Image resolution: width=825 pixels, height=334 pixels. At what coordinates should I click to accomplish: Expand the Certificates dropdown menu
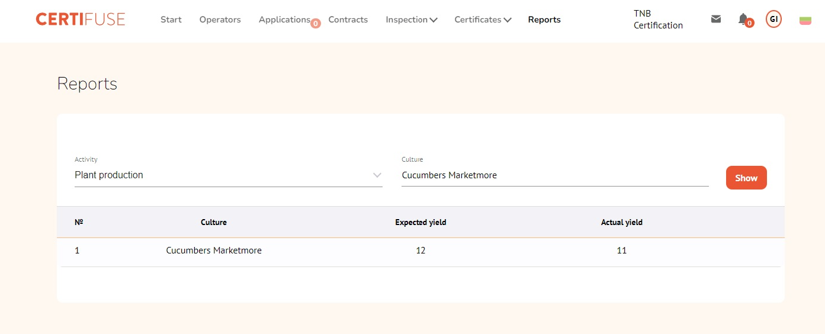point(483,20)
